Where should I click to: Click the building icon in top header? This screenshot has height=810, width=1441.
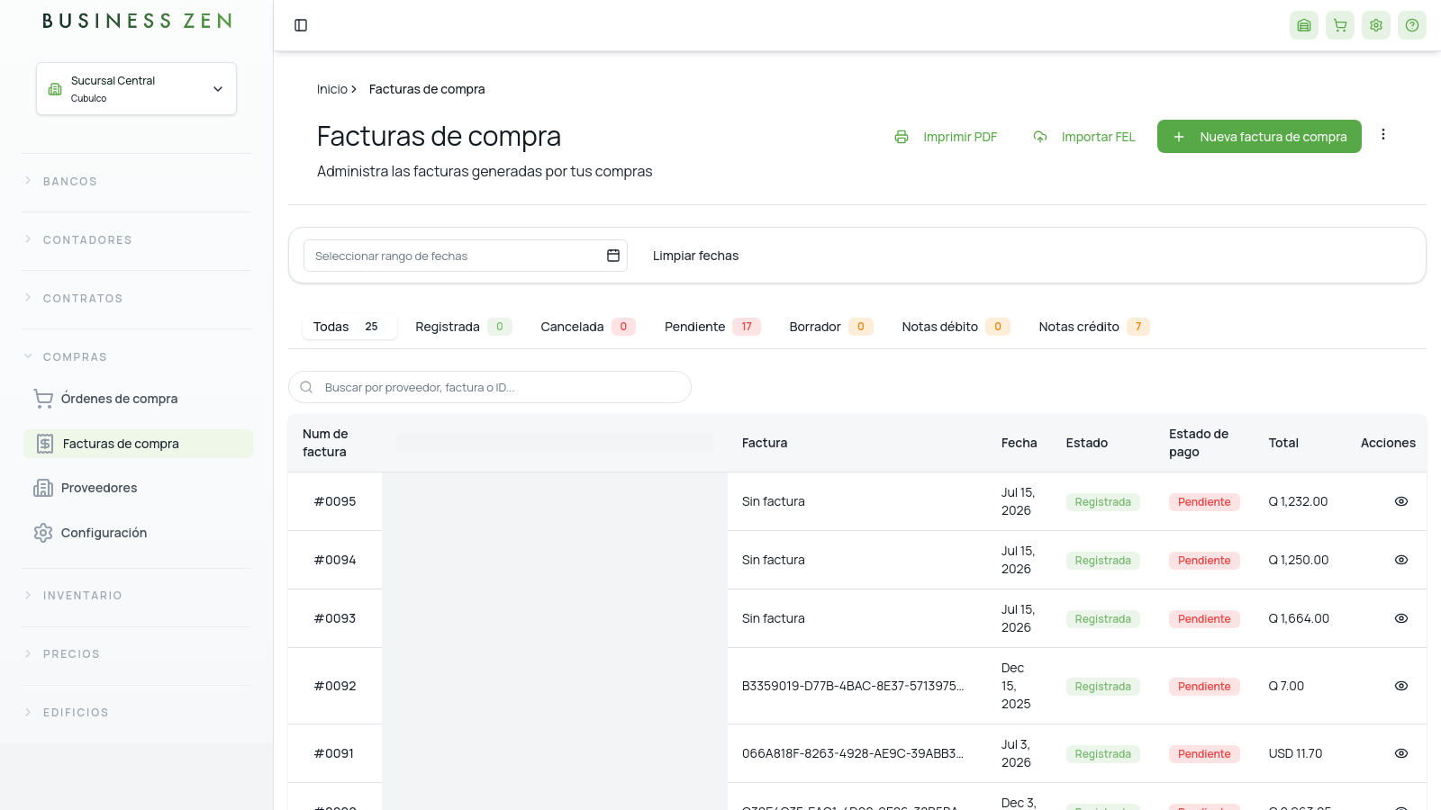tap(1304, 25)
